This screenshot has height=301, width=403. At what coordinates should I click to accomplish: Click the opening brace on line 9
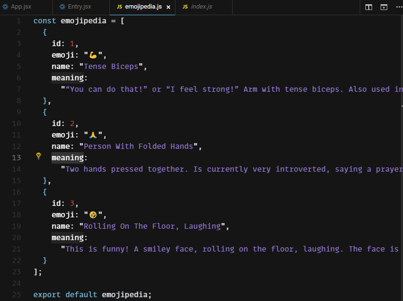click(45, 112)
